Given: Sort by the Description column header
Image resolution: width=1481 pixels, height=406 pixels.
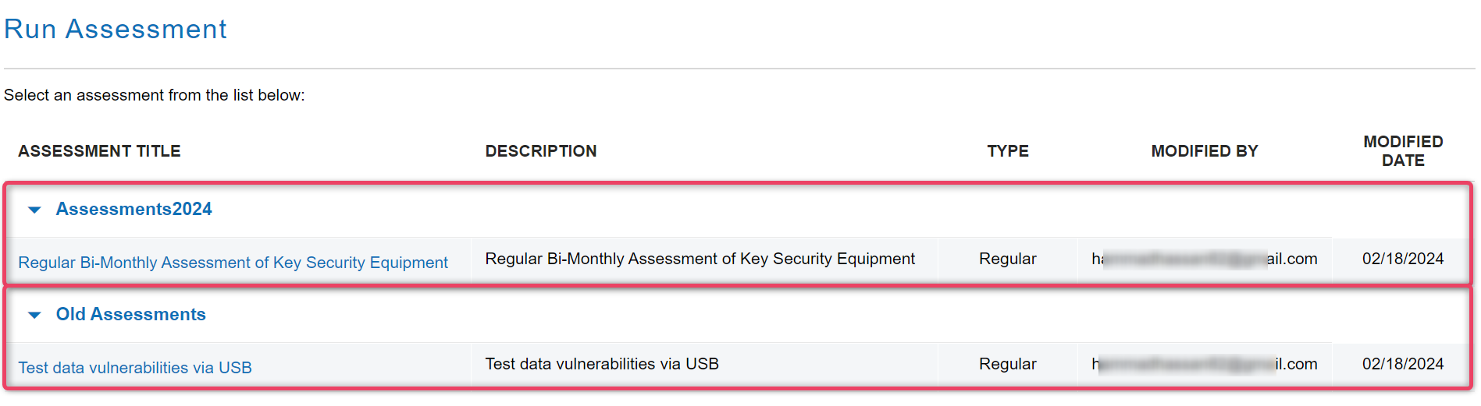Looking at the screenshot, I should point(541,151).
